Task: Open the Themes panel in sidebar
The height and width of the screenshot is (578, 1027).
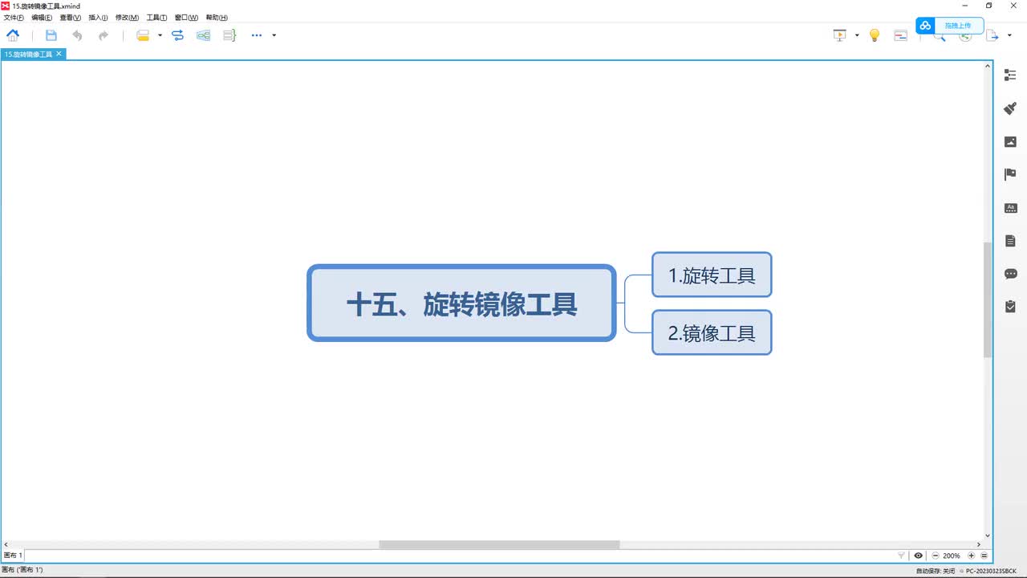Action: pos(1010,208)
